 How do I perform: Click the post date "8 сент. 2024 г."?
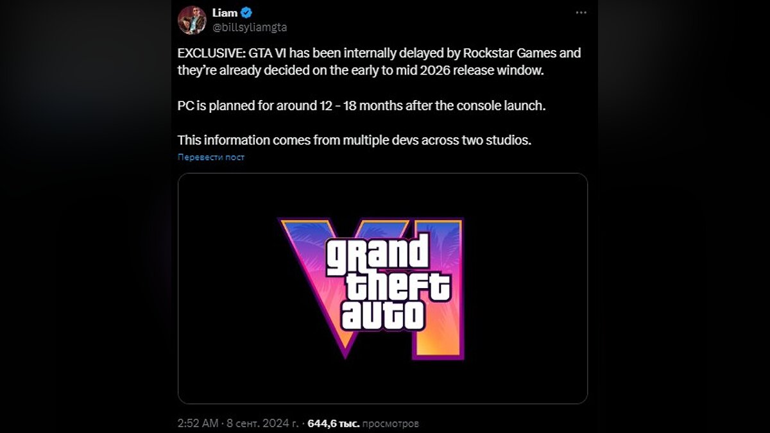pyautogui.click(x=264, y=423)
